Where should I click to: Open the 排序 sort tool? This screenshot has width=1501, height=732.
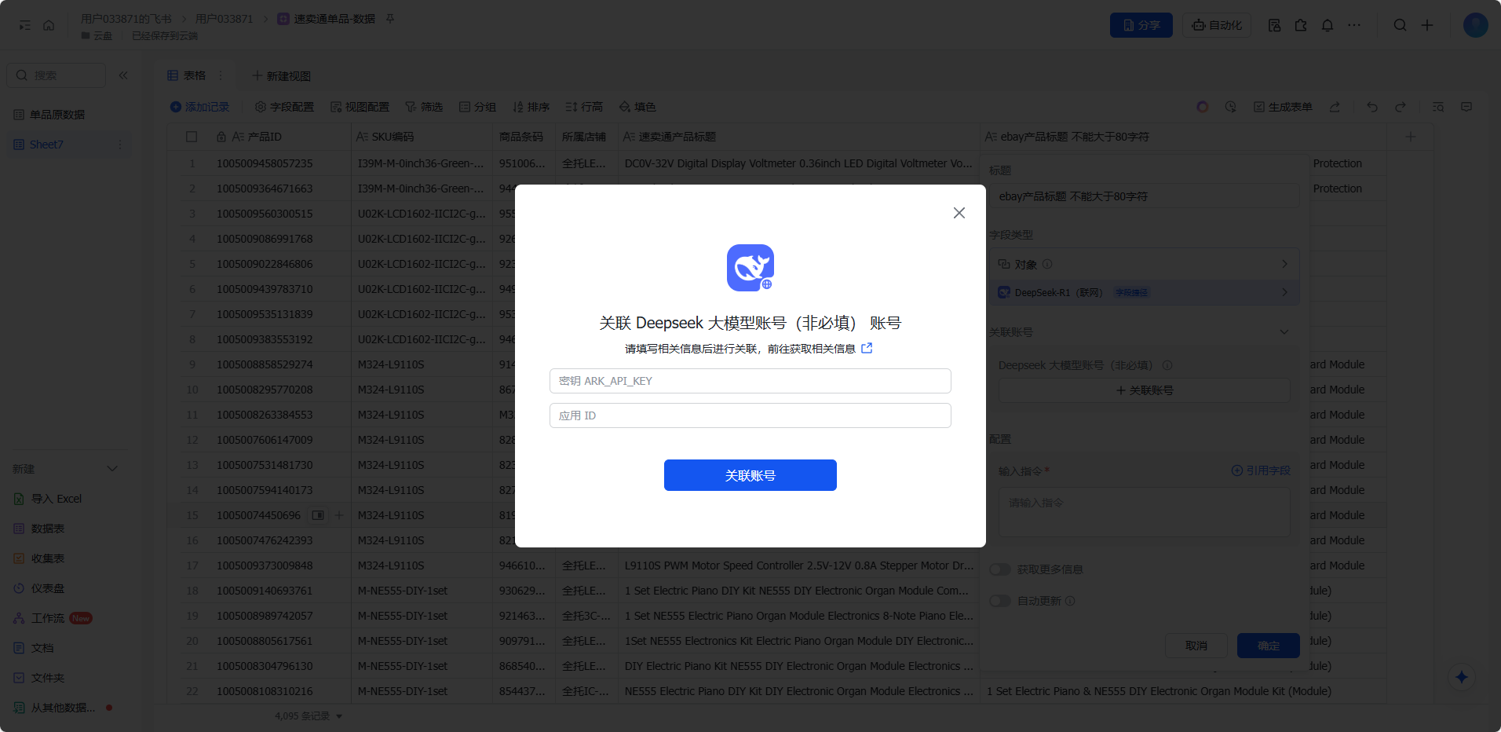click(x=531, y=107)
